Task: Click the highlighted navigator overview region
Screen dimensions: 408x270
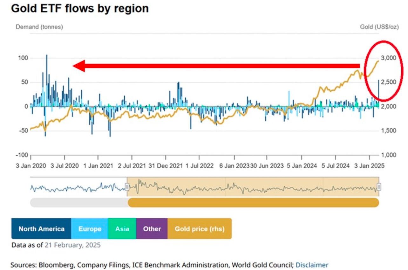Action: (253, 187)
